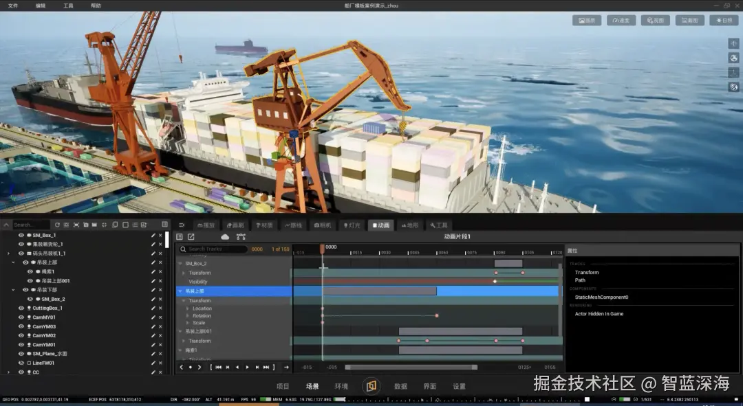743x406 pixels.
Task: Click the X icon on LineFW01 row
Action: point(160,363)
